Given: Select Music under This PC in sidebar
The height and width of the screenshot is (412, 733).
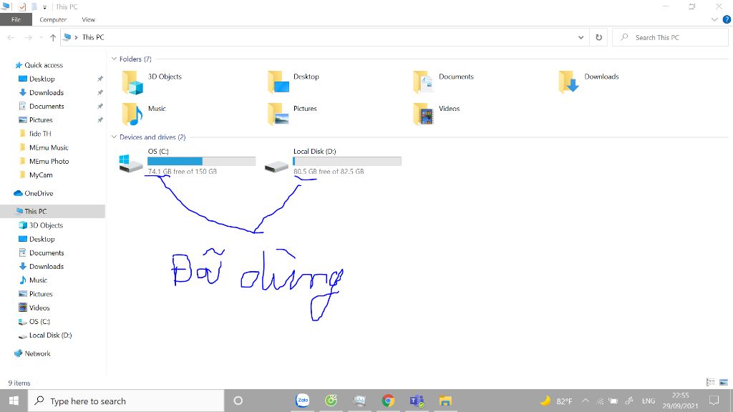Looking at the screenshot, I should click(38, 280).
